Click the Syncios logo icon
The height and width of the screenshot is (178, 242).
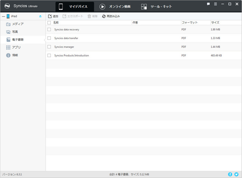[7, 6]
